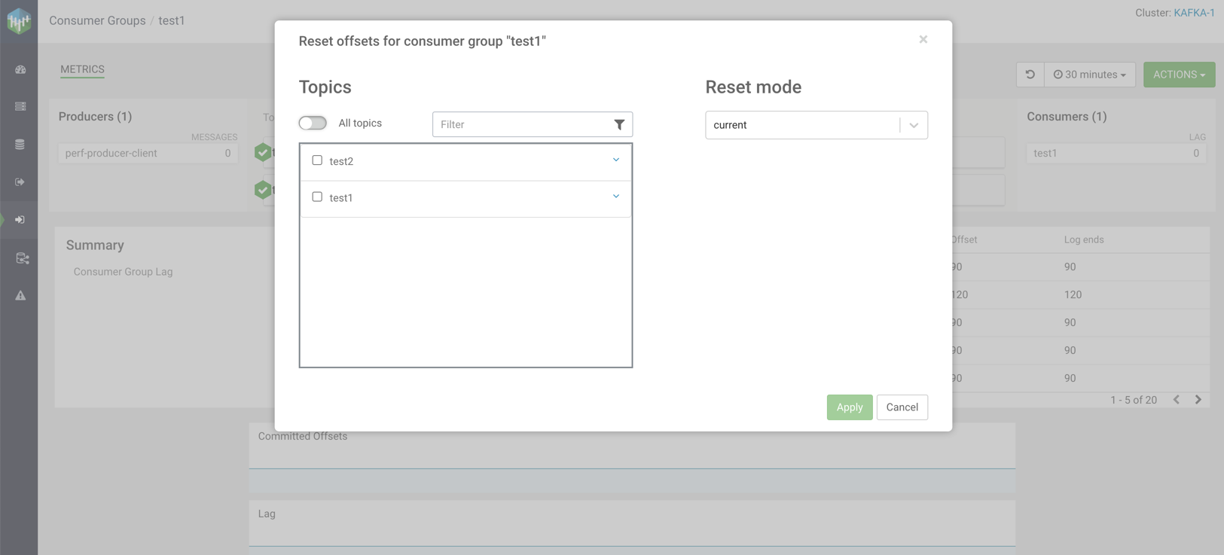The width and height of the screenshot is (1224, 555).
Task: Open the ACTIONS menu
Action: [x=1179, y=75]
